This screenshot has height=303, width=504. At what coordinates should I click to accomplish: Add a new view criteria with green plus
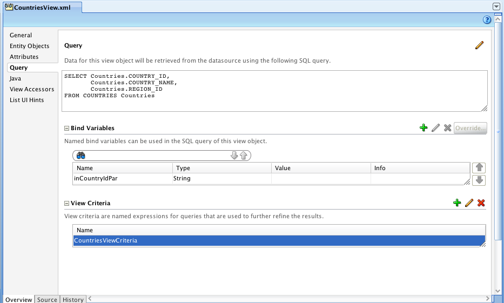(457, 203)
